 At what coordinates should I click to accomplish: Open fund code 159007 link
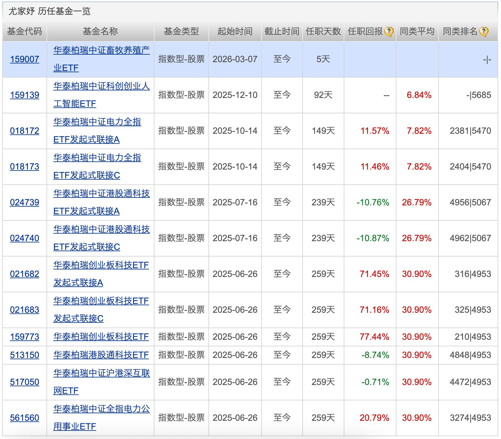click(24, 59)
